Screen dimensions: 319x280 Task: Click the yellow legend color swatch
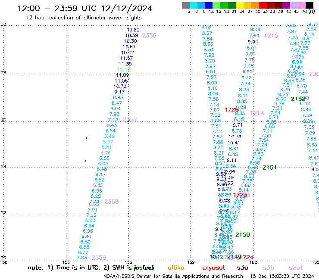click(x=240, y=5)
